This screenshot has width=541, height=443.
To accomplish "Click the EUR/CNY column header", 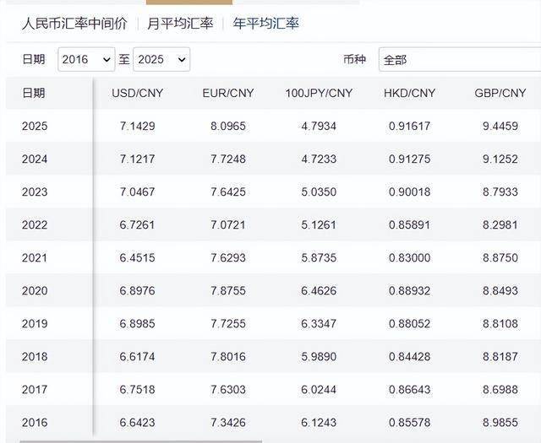I will click(227, 93).
